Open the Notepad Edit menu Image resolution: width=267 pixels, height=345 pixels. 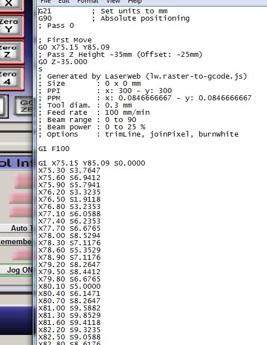tap(64, 2)
